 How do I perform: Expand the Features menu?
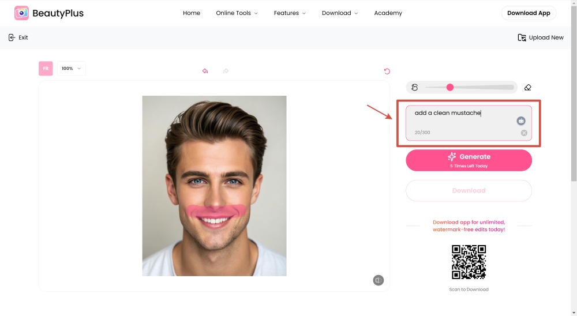pos(290,13)
